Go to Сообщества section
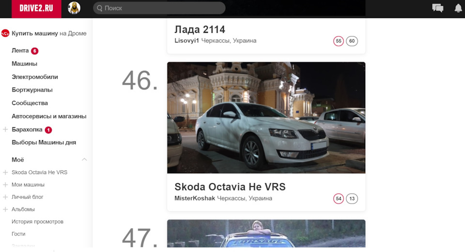 coord(30,103)
